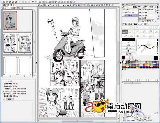Switch to the 文字 tab
Image resolution: width=160 pixels, height=123 pixels.
145,24
